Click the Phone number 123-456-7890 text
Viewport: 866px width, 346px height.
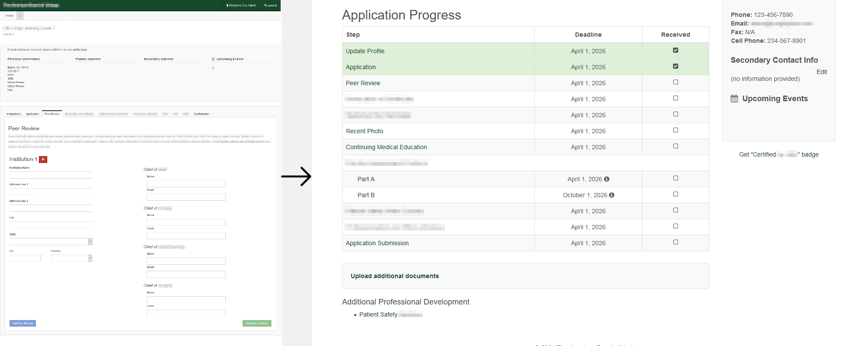tap(773, 15)
